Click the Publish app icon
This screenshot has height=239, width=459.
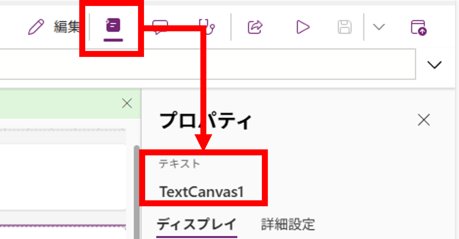click(x=418, y=27)
